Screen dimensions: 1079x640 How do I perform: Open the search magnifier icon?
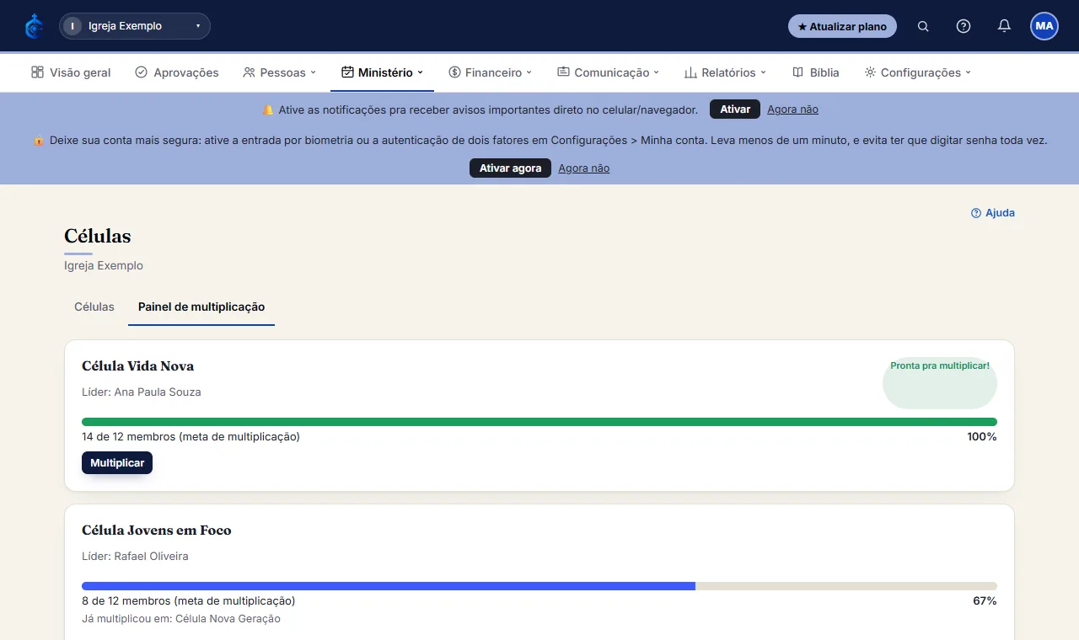923,26
